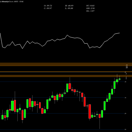Click the OC: 0.63 reading
132x132 pixels.
coord(90,6)
